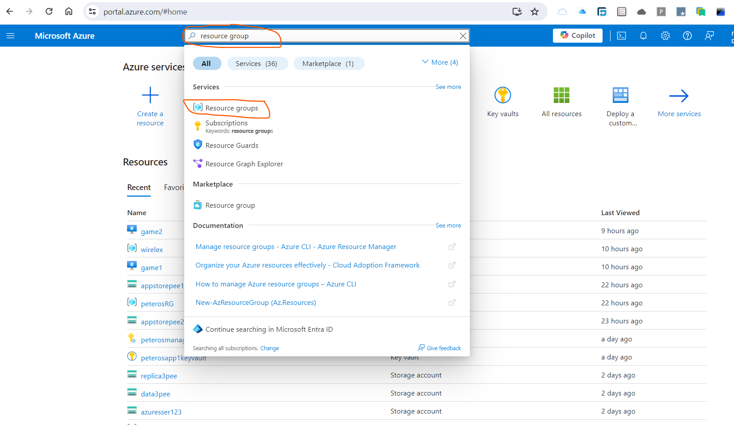
Task: Click the game2 virtual machine icon
Action: tap(132, 230)
